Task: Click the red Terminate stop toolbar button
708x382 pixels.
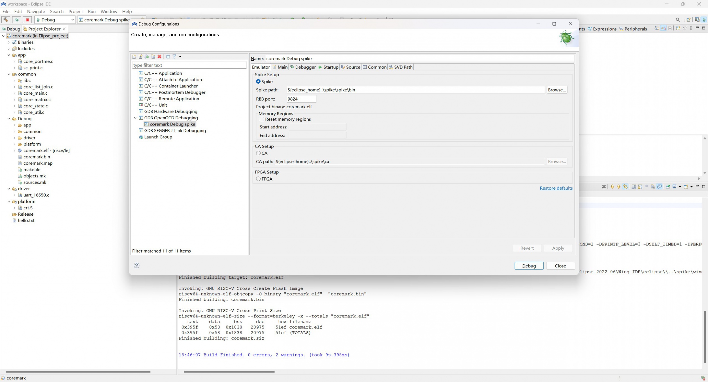Action: pyautogui.click(x=27, y=20)
